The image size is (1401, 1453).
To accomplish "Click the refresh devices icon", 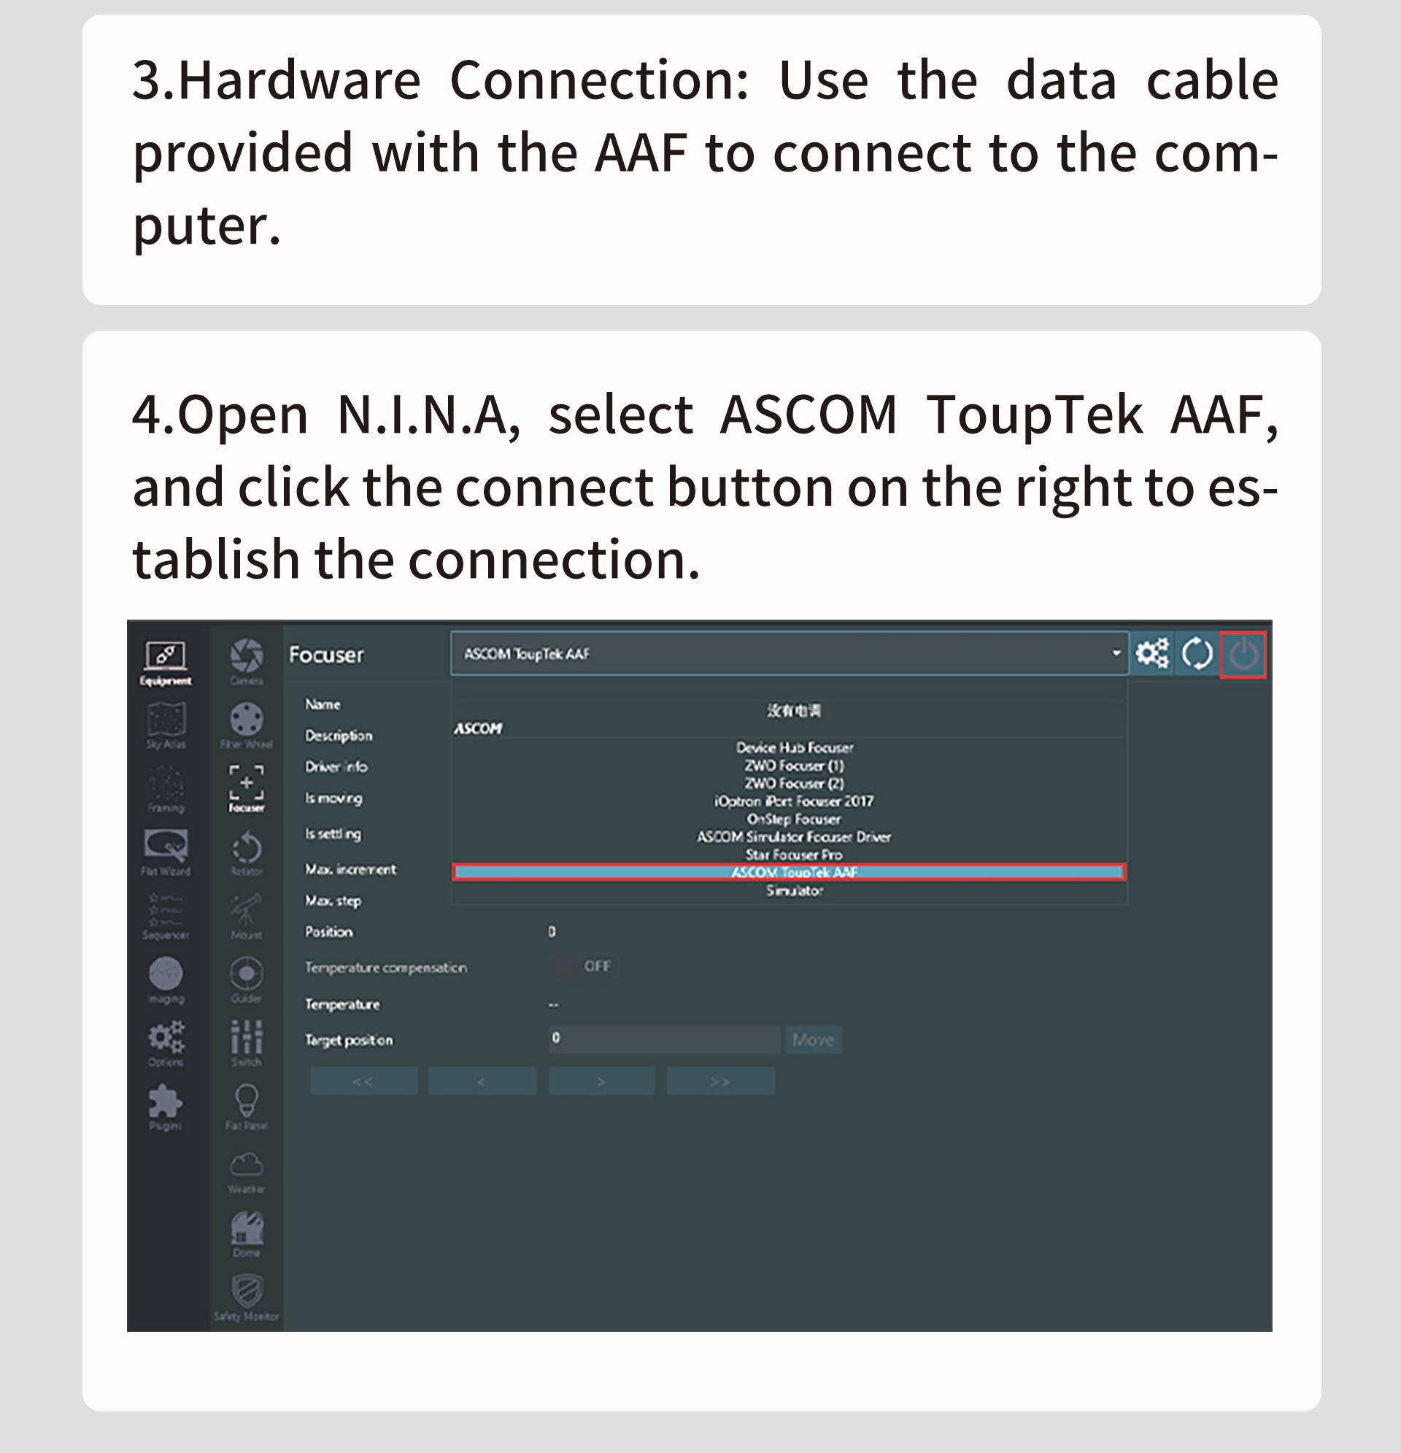I will 1197,654.
